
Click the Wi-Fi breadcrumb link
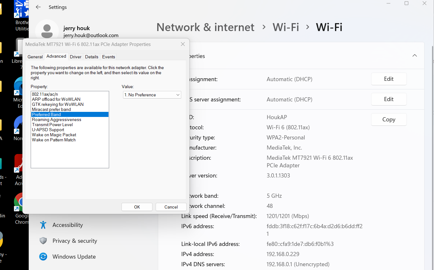tap(286, 27)
